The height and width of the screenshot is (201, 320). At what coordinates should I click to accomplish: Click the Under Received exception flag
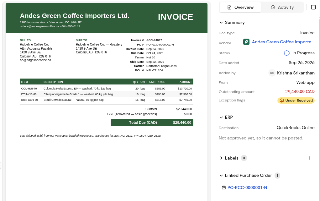(296, 100)
